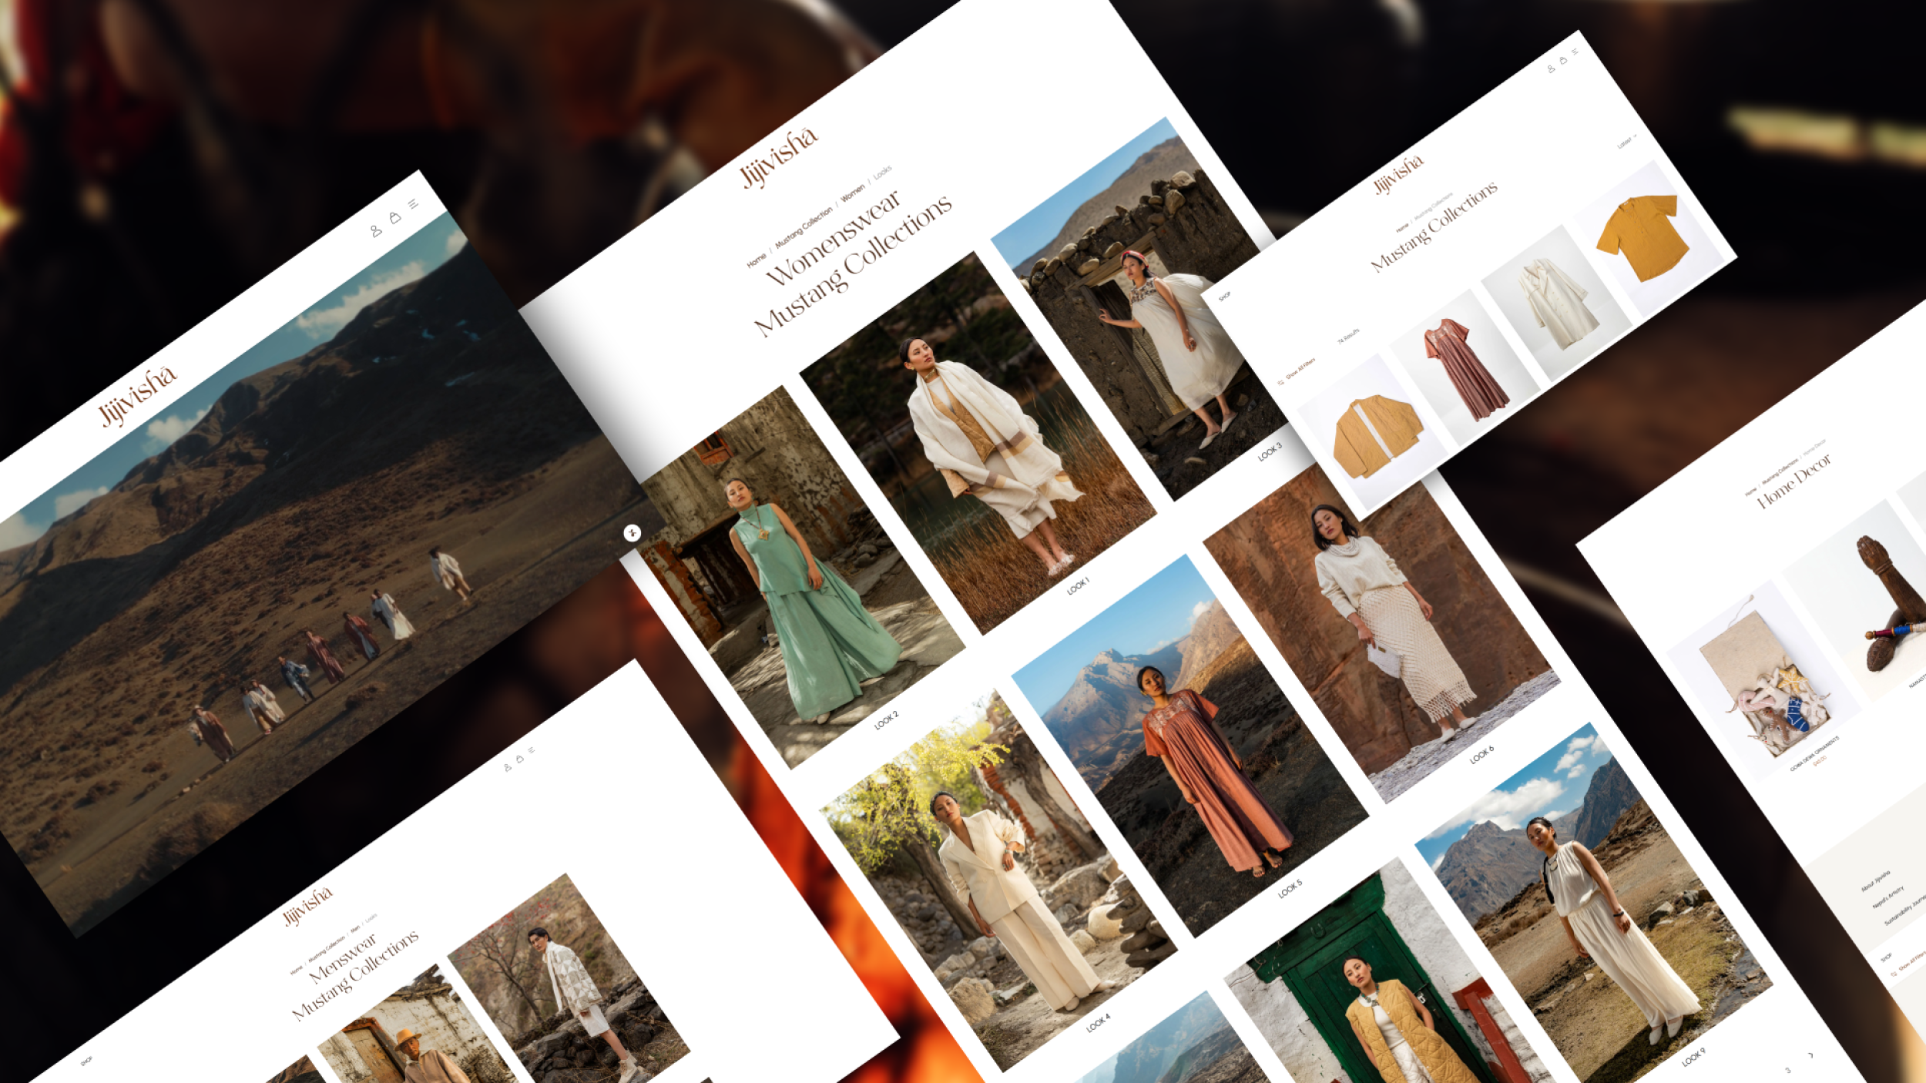Click the About Jijivisha footer link

(1875, 881)
